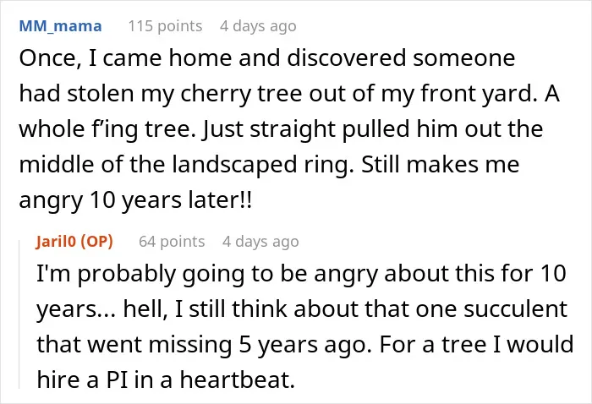Click the word succulent in reply
Screen dimensions: 592x404
point(515,309)
